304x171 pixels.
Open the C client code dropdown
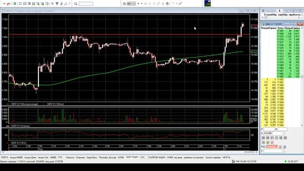click(274, 151)
